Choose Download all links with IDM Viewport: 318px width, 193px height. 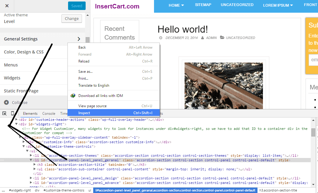click(x=113, y=95)
